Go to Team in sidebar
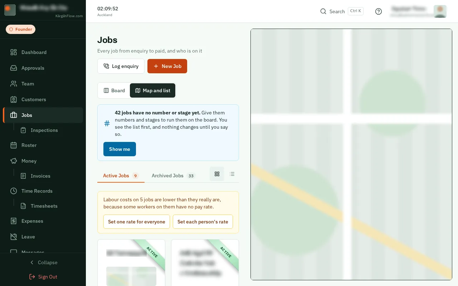Image resolution: width=458 pixels, height=286 pixels. (43, 84)
